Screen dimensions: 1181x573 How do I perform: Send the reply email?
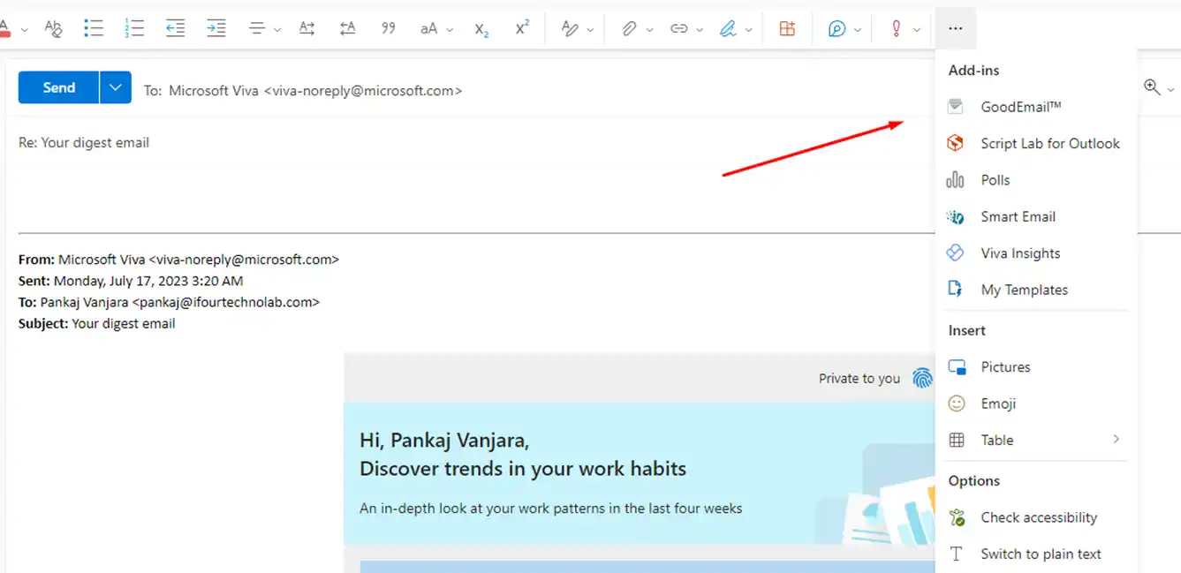(x=58, y=87)
